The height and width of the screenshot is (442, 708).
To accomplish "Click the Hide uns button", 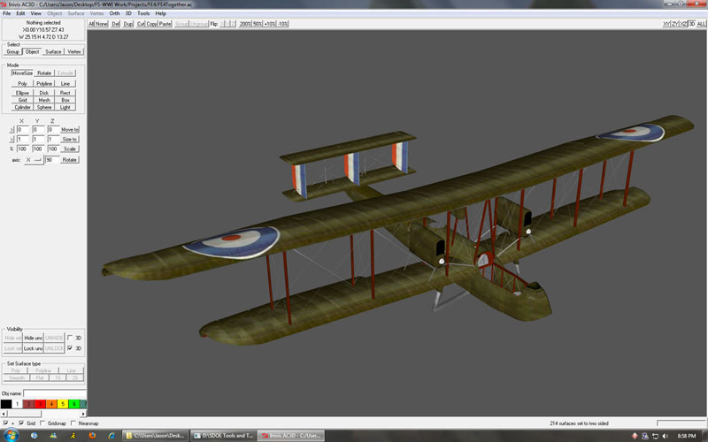I will coord(33,338).
